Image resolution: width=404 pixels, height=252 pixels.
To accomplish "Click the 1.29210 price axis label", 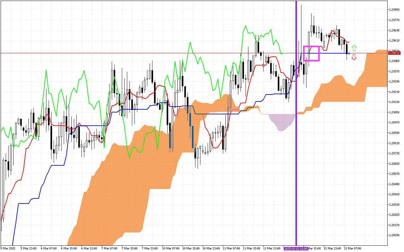I will tap(395, 92).
